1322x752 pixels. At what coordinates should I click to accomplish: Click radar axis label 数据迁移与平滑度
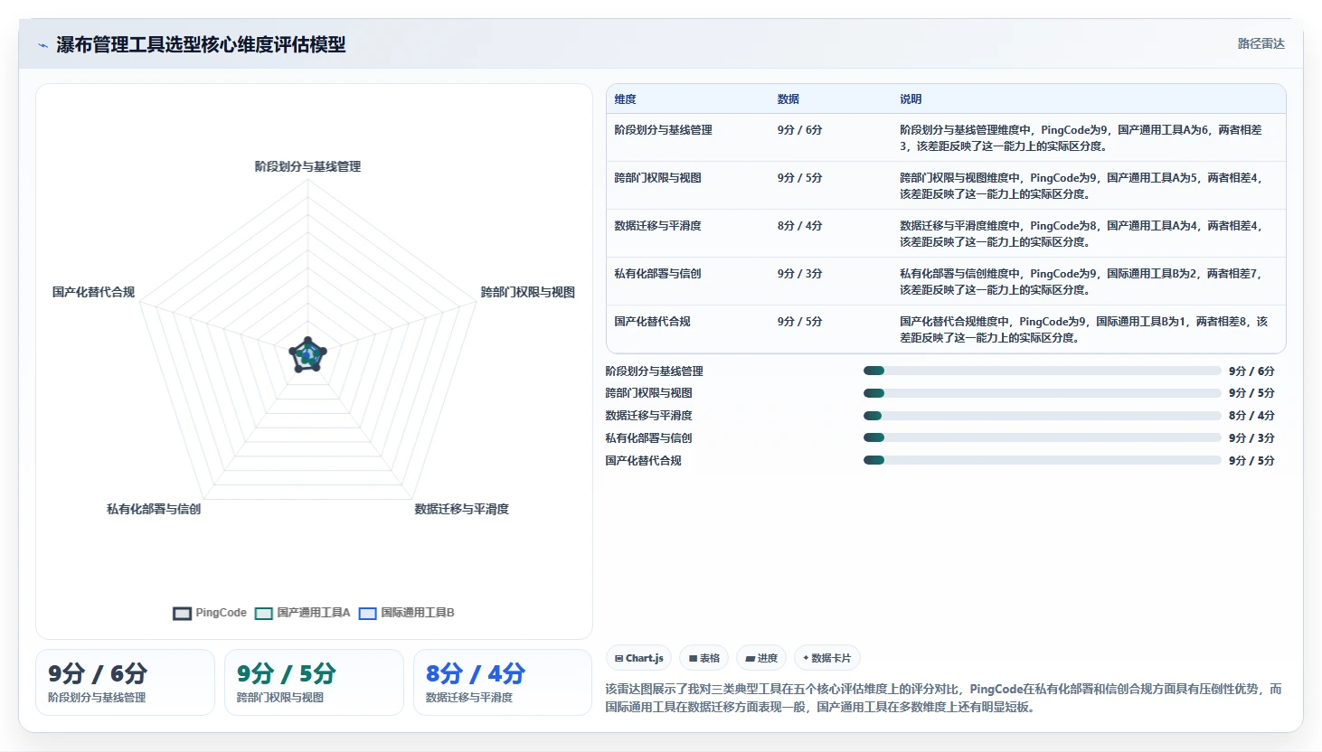461,509
